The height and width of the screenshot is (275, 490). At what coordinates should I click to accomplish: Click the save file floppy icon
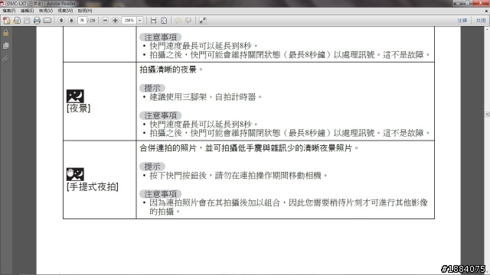(27, 21)
